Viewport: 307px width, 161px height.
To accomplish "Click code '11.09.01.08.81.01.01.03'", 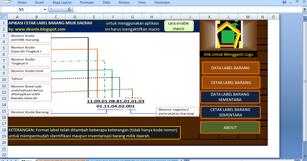I will (x=116, y=101).
